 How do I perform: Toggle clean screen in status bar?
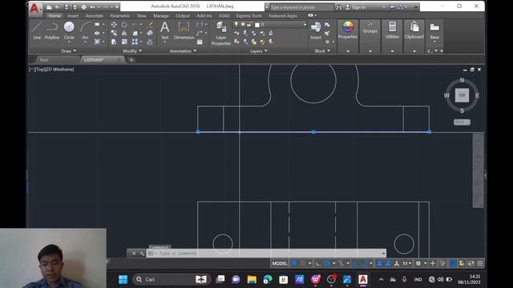tap(471, 263)
